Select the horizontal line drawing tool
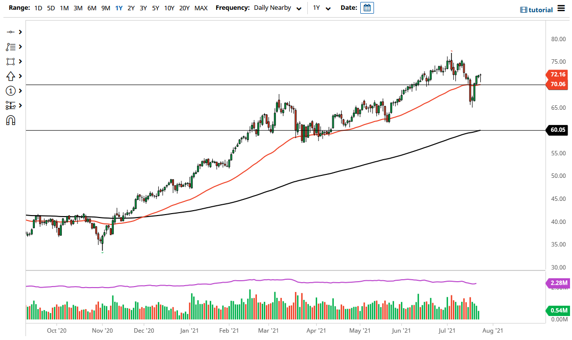 [10, 32]
